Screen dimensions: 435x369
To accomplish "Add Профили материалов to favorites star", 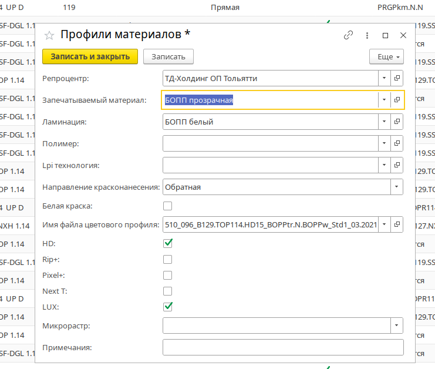I will click(50, 35).
